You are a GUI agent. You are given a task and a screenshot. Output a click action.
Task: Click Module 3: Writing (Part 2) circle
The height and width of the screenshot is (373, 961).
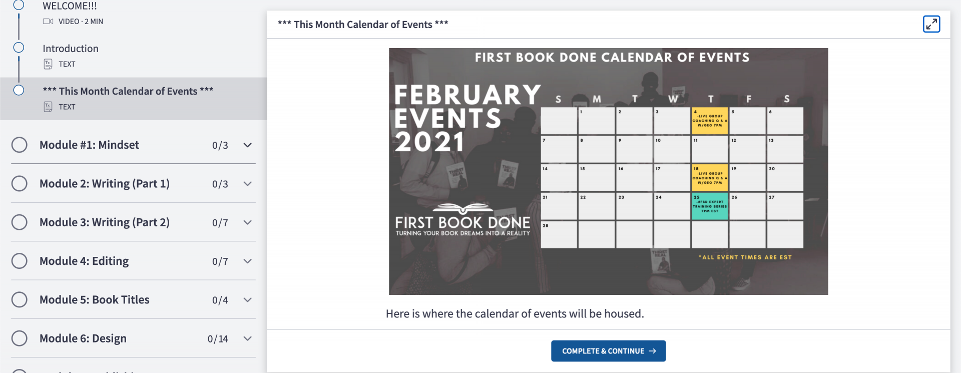click(20, 222)
